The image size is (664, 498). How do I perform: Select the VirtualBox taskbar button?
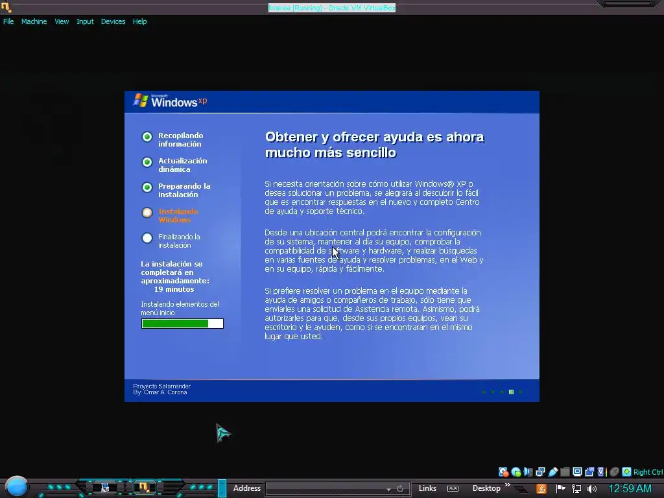pos(144,488)
